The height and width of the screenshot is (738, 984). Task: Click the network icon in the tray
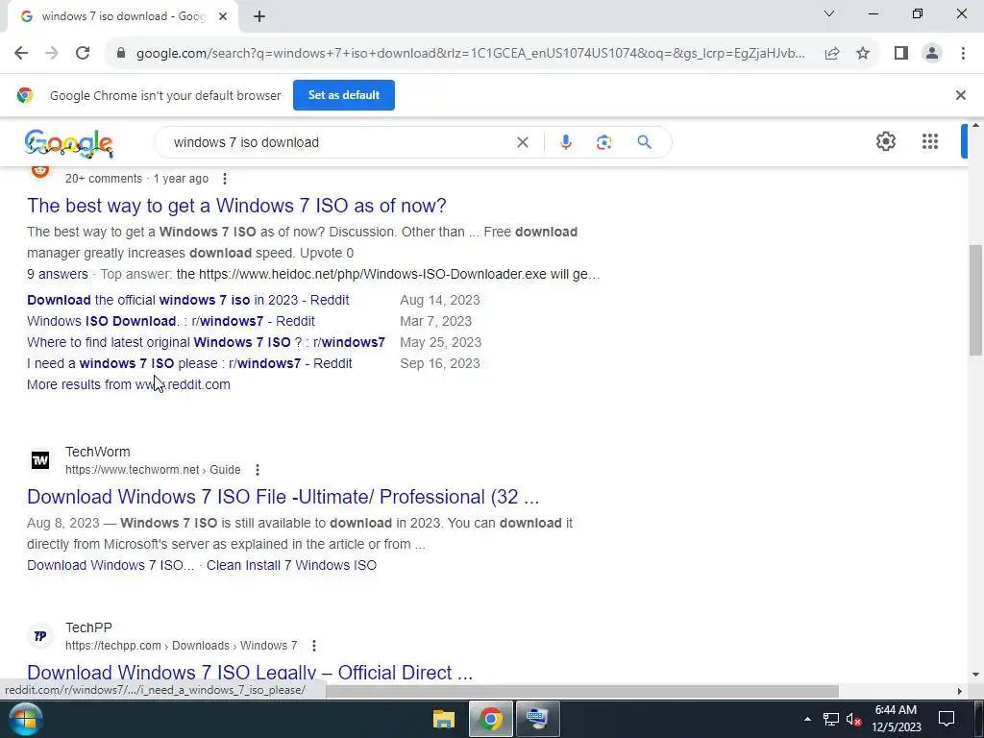coord(831,719)
